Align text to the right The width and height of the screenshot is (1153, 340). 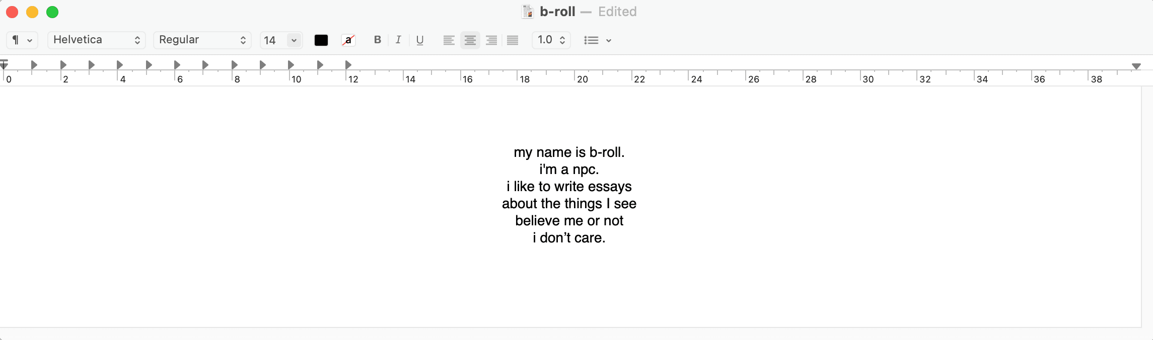point(491,40)
